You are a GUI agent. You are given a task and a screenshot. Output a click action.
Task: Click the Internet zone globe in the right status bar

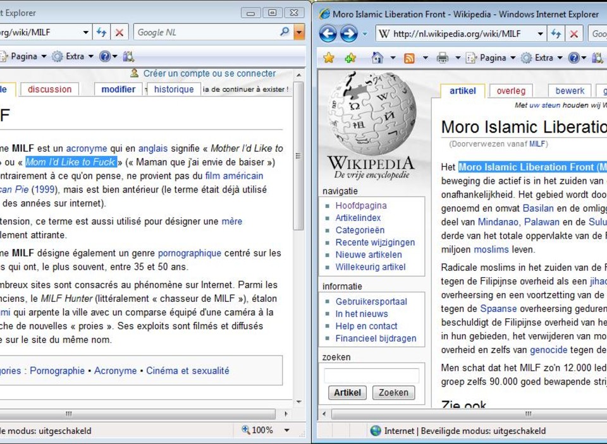tap(376, 431)
